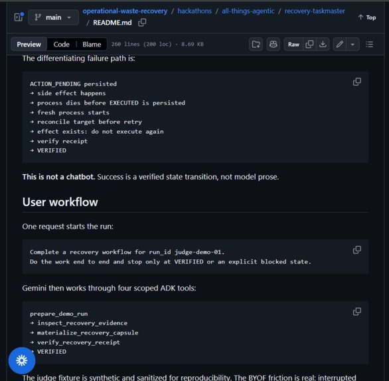
Task: Click the 'materialize_recovery_capsule' line
Action: (x=88, y=332)
